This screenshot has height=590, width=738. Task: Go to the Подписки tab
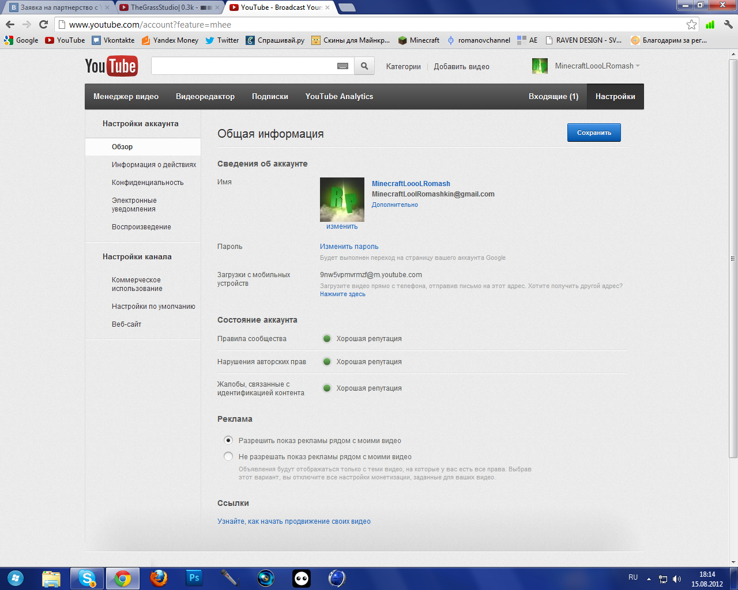(270, 97)
